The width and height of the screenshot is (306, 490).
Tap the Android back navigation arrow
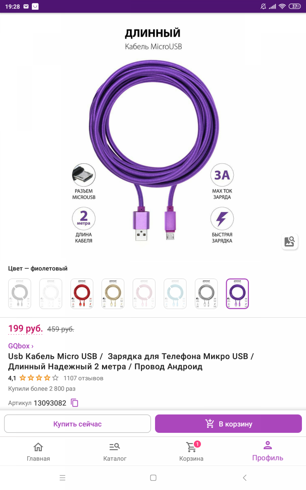click(244, 478)
